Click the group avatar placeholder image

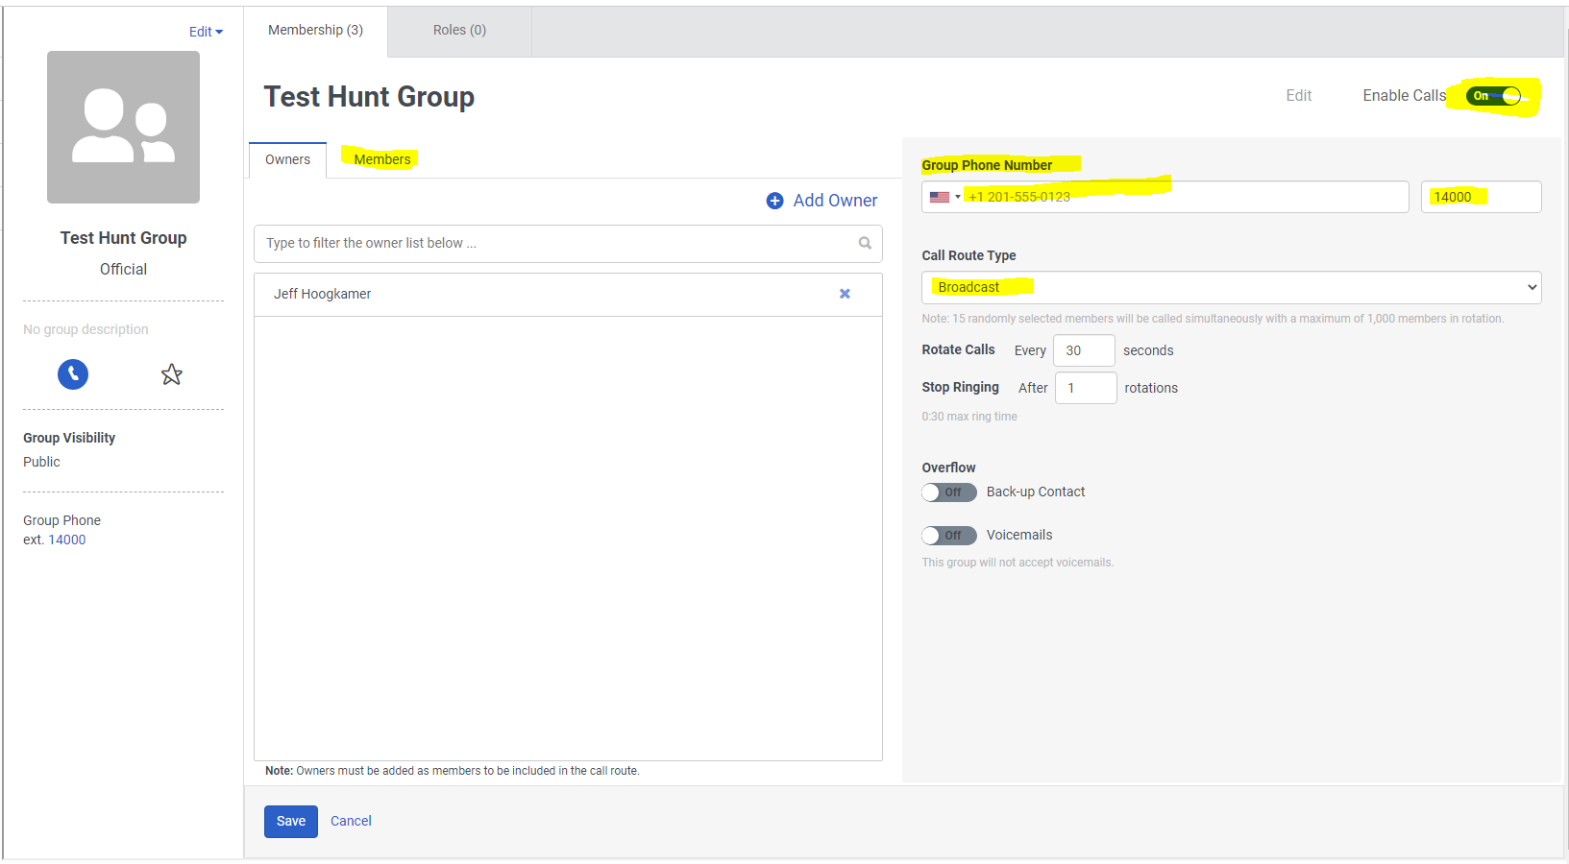tap(123, 127)
